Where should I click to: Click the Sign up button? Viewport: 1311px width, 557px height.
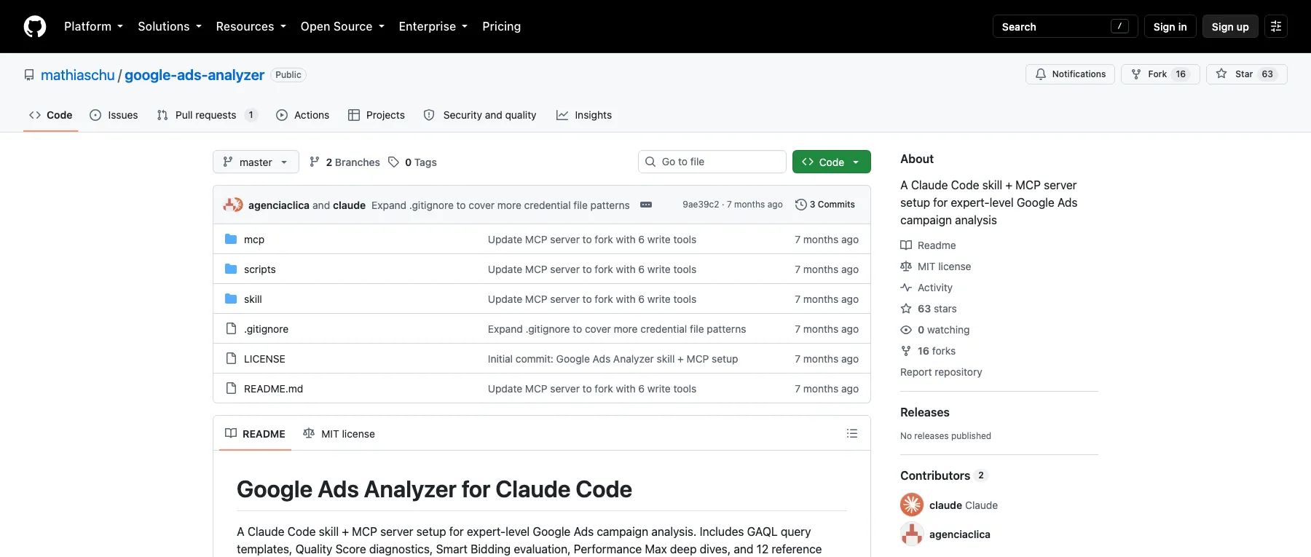click(1230, 26)
